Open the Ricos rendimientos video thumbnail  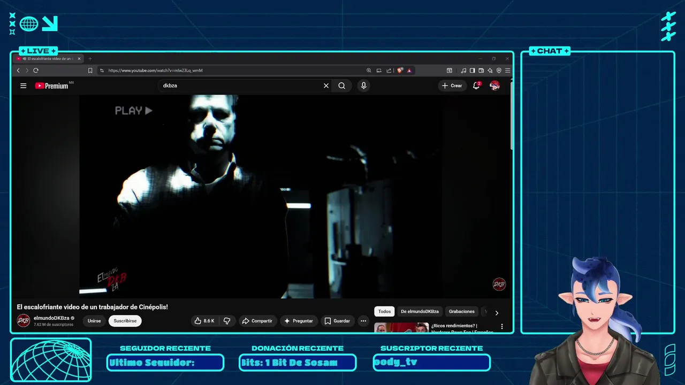tap(401, 327)
